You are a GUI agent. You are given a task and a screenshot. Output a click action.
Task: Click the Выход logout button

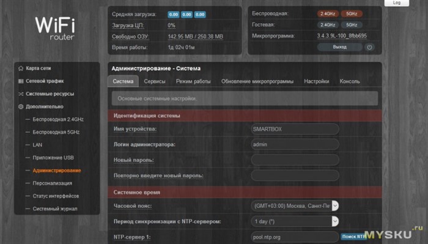click(x=339, y=47)
